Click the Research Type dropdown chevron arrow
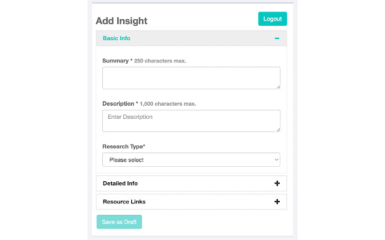This screenshot has height=240, width=385. tap(276, 160)
